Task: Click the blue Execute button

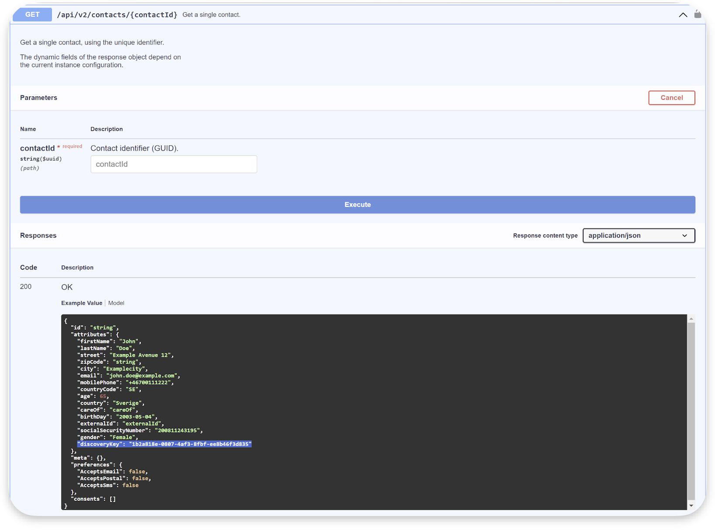Action: 357,205
